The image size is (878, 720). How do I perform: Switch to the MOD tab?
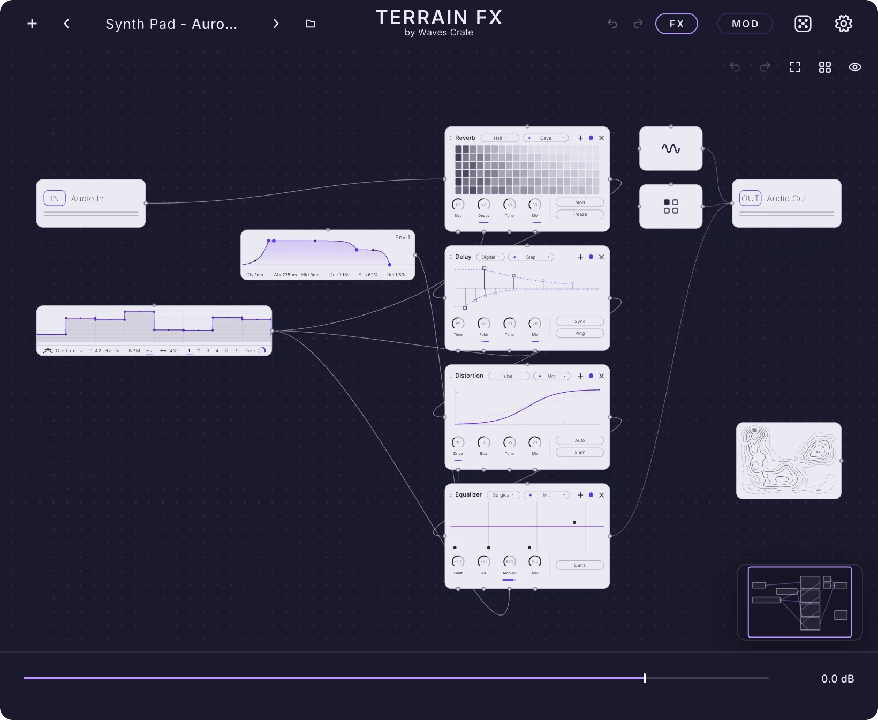point(745,24)
